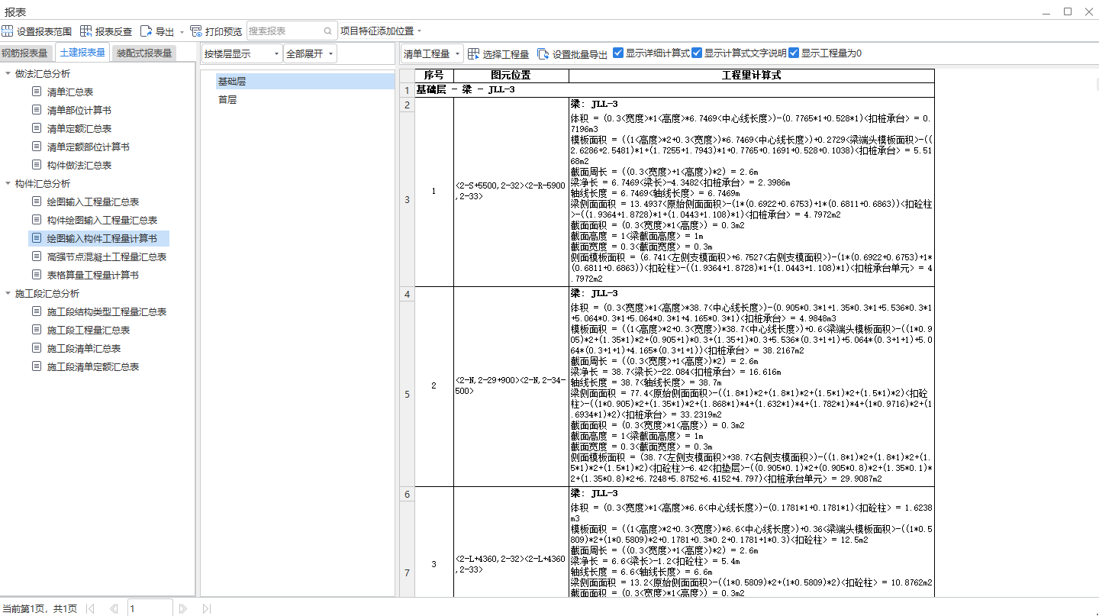Click the 设置批量导出 icon
This screenshot has width=1099, height=616.
543,53
